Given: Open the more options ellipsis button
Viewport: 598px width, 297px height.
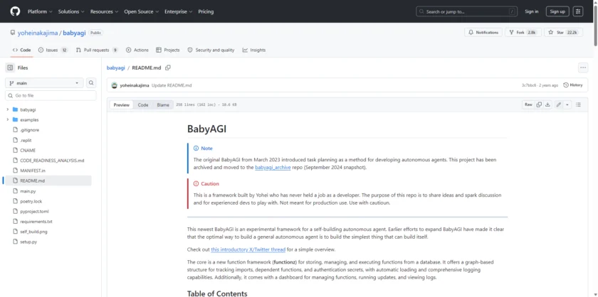Looking at the screenshot, I should pos(583,67).
